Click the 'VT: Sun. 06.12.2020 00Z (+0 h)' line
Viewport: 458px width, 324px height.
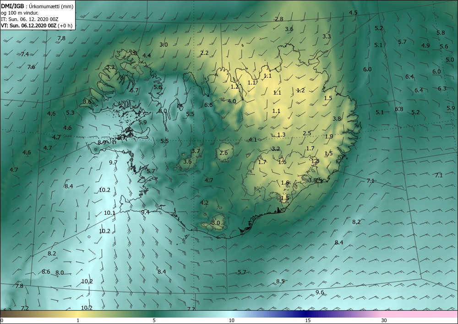37,26
